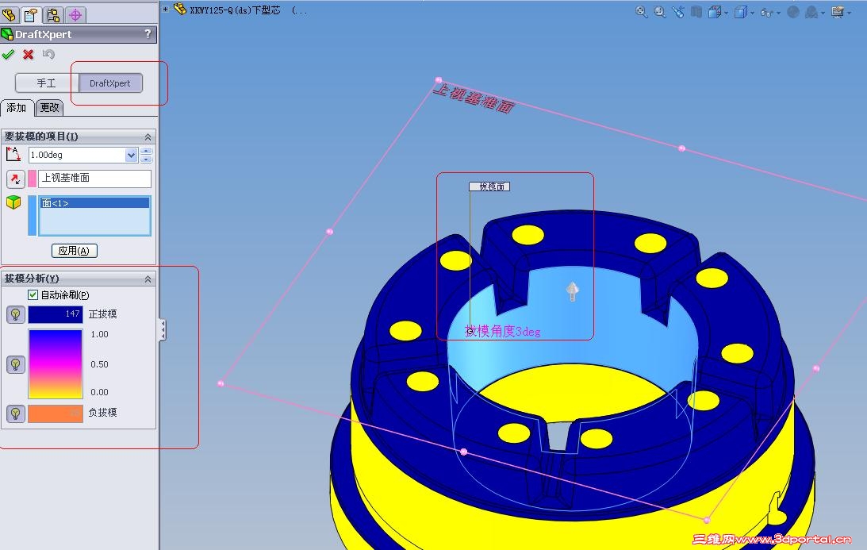The width and height of the screenshot is (867, 550).
Task: Switch to the 添加 tab
Action: (x=17, y=107)
